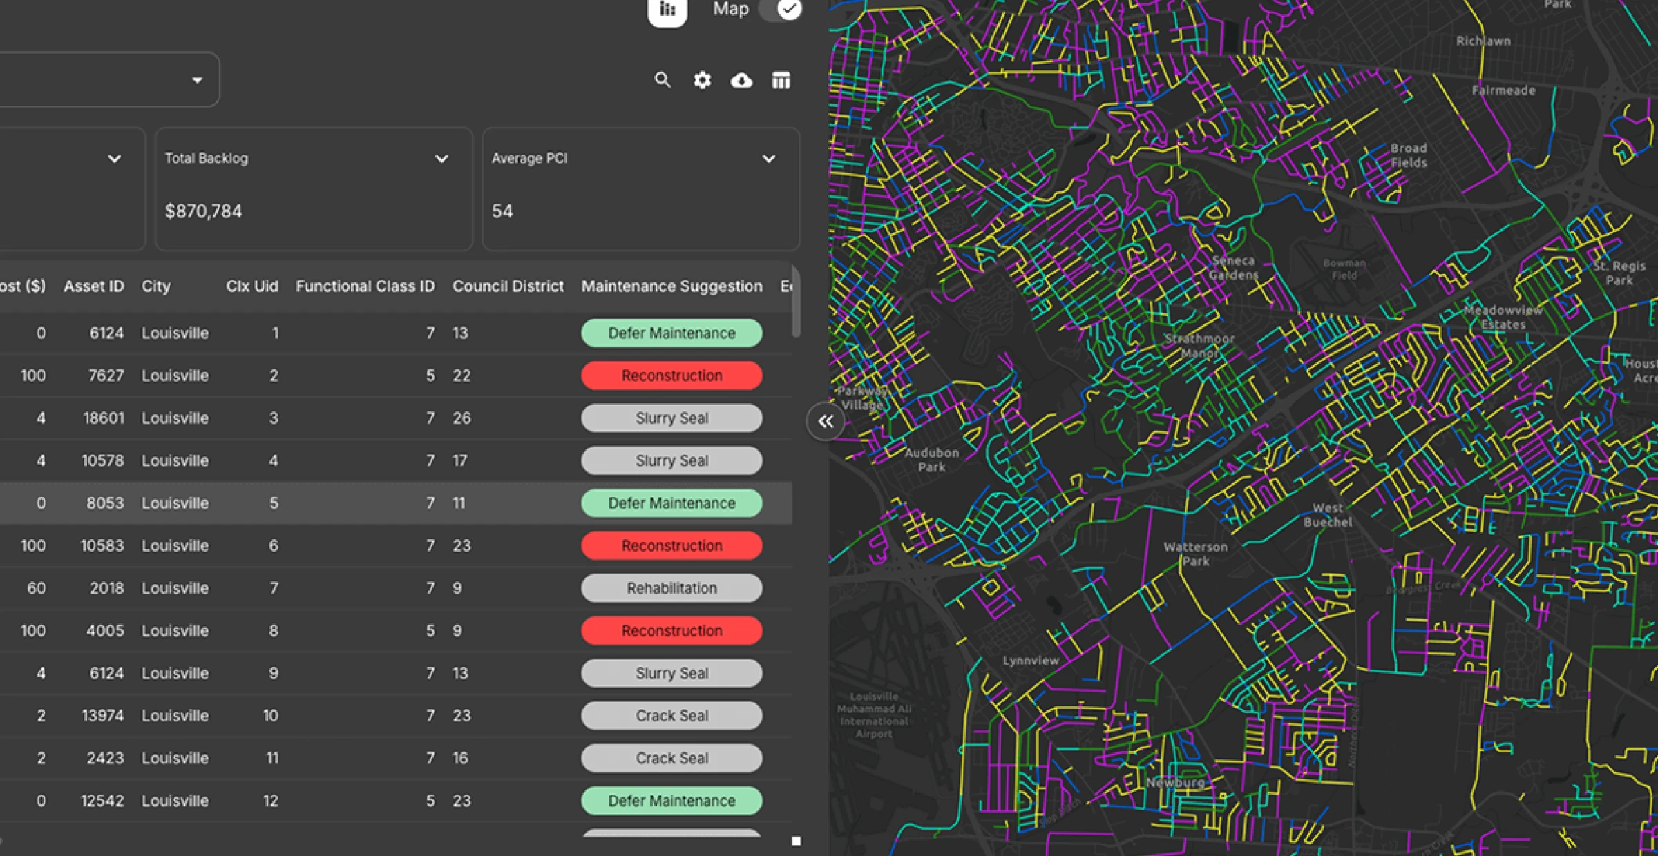Click Defer Maintenance tag for asset 8053
This screenshot has height=856, width=1658.
[671, 503]
